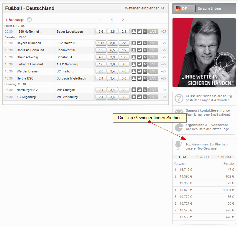Click stats chart icon for Hamburger SV row
The width and height of the screenshot is (238, 227).
(139, 90)
